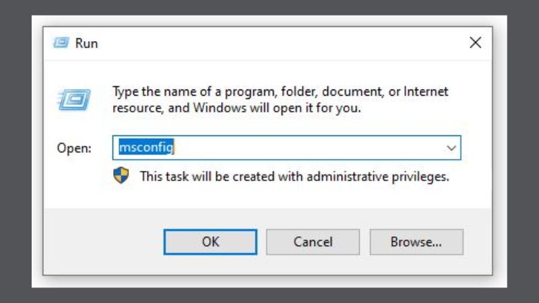Click the administrative privileges notice text

coord(294,177)
